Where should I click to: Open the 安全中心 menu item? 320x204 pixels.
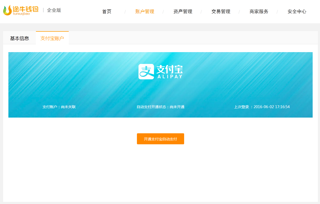click(x=297, y=12)
